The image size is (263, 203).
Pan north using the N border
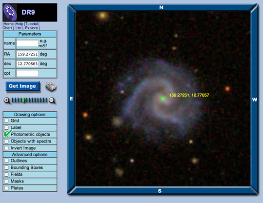click(x=161, y=7)
